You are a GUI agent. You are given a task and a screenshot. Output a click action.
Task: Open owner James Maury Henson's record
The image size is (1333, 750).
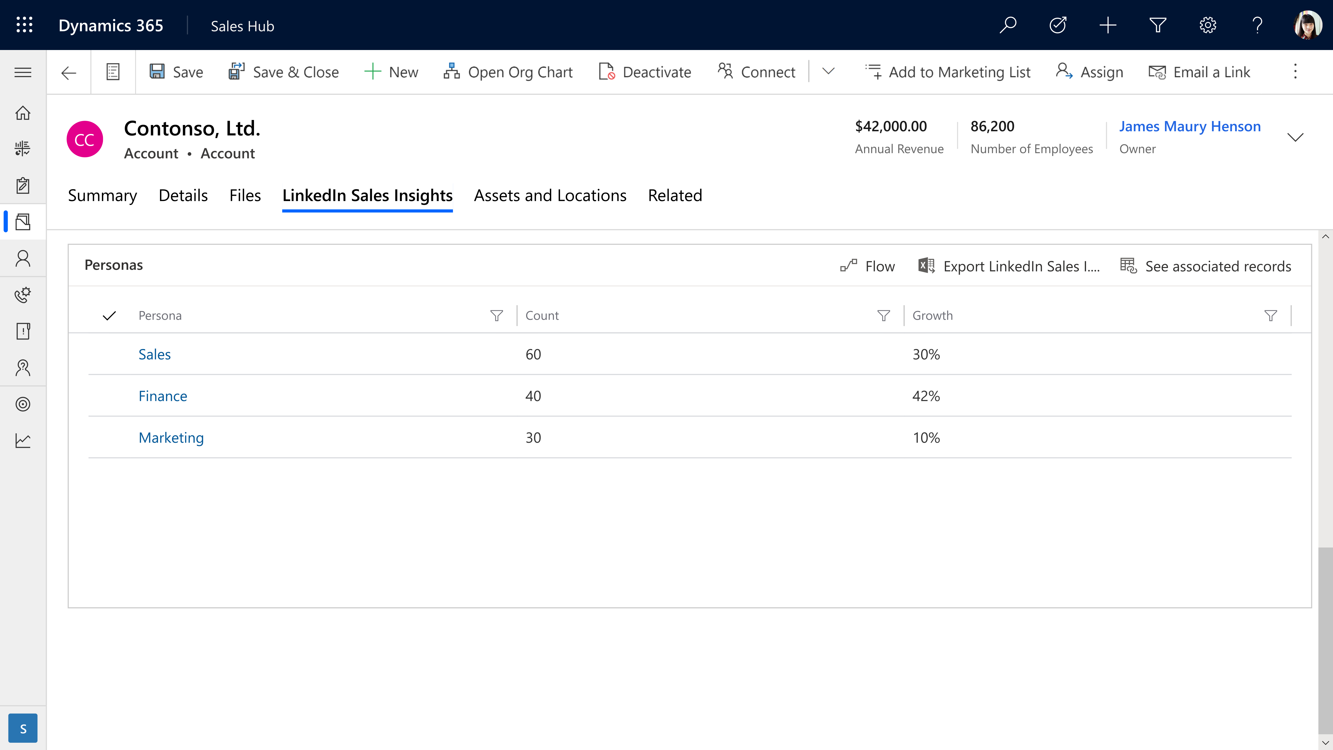click(x=1190, y=126)
